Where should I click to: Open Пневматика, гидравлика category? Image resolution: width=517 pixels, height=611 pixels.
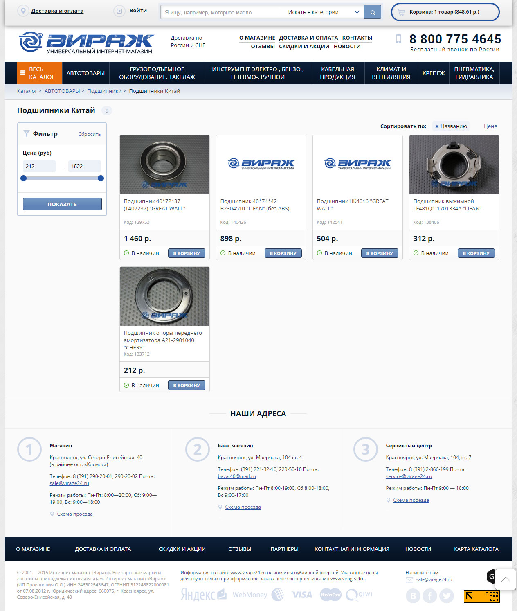(474, 73)
